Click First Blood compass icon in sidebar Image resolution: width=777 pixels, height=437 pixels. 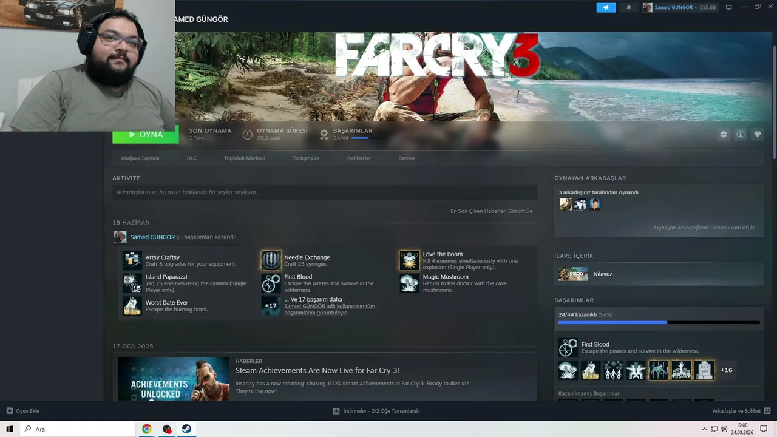[x=568, y=348]
